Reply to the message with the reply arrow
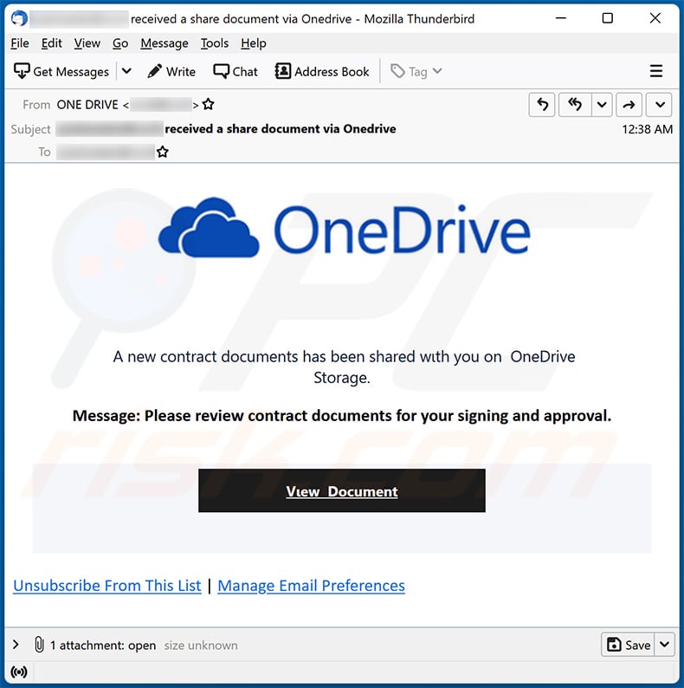The image size is (684, 688). [542, 105]
